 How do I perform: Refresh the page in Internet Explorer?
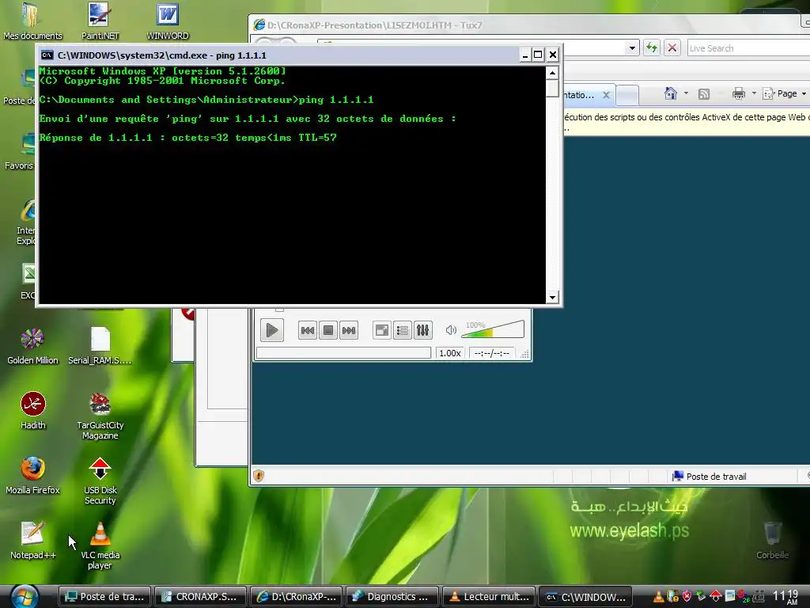coord(652,48)
